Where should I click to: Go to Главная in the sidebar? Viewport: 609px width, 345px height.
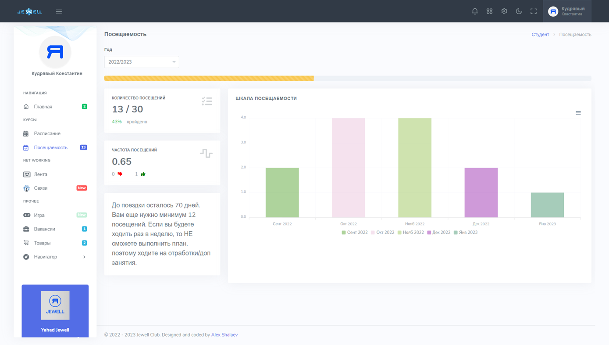pyautogui.click(x=43, y=107)
